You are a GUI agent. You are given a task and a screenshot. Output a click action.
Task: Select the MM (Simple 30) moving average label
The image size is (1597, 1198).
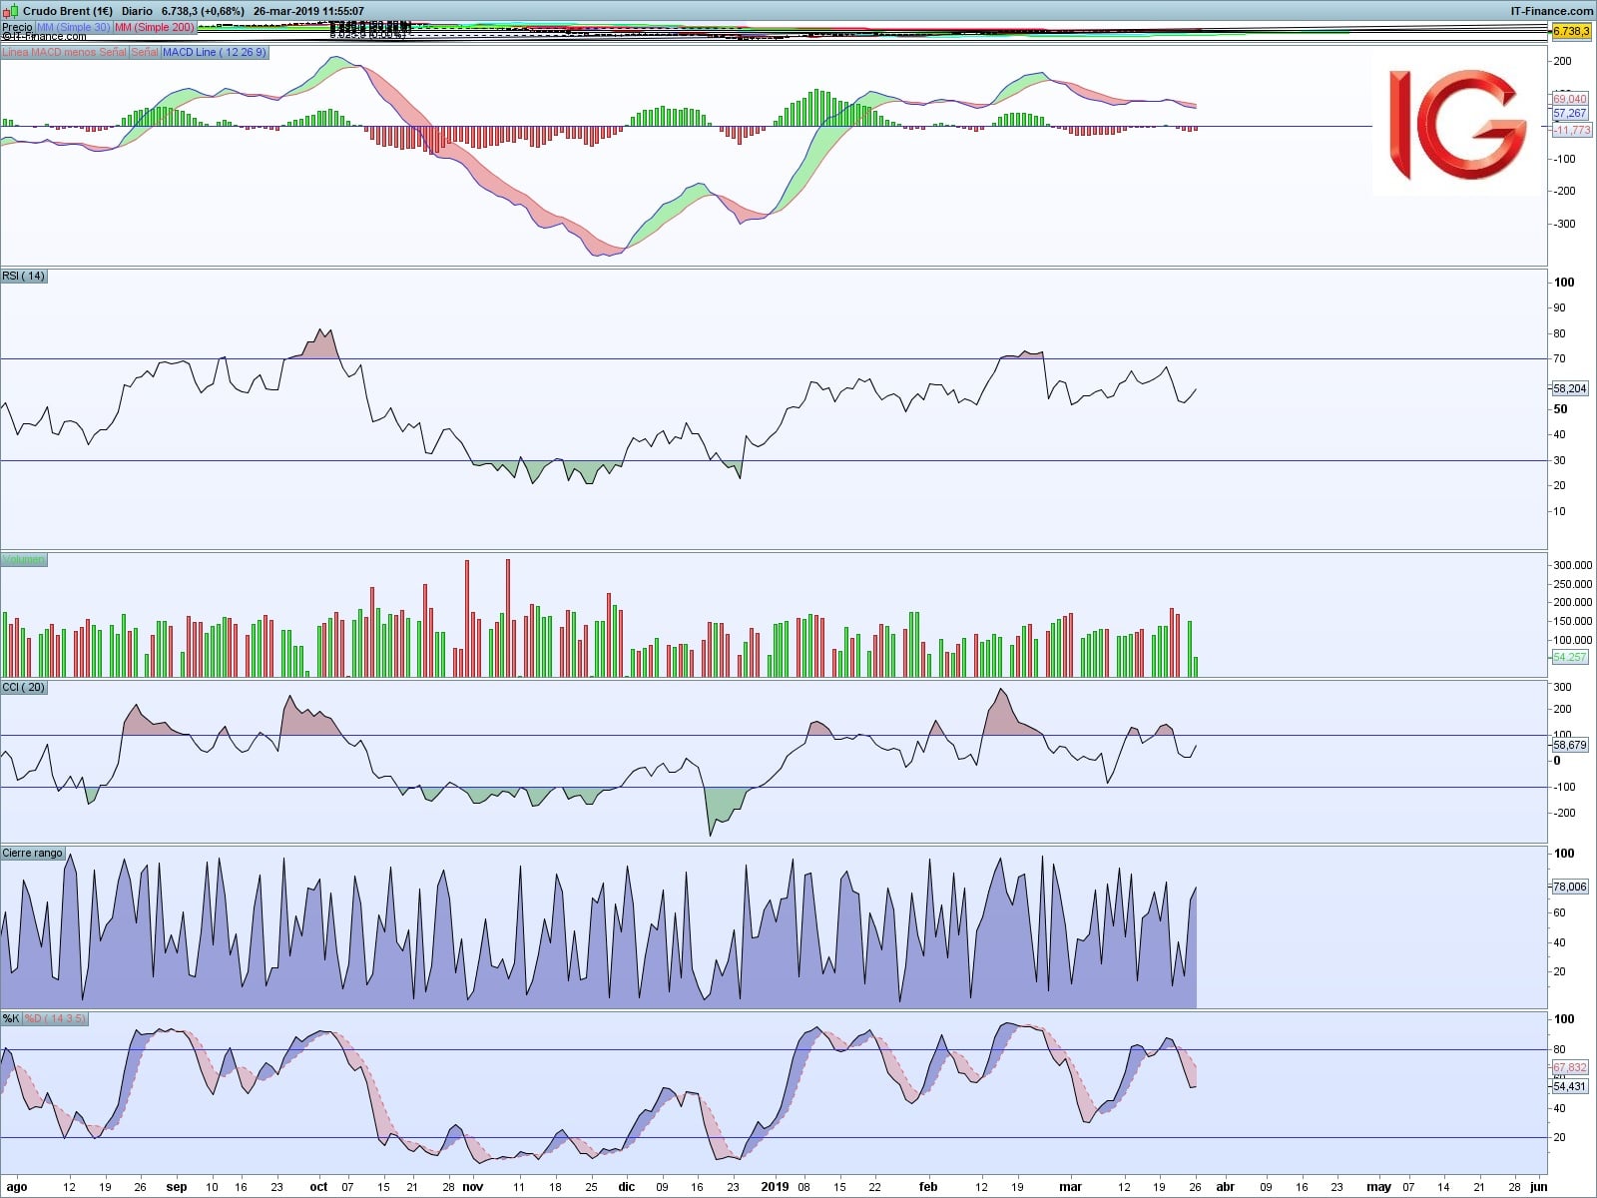74,27
